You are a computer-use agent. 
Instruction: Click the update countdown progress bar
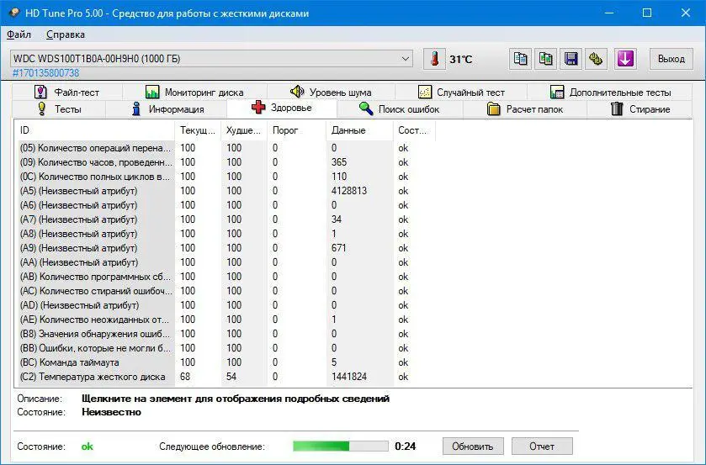341,447
